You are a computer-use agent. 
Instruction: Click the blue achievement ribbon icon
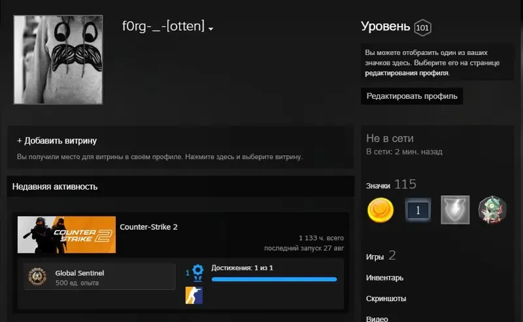(x=198, y=272)
